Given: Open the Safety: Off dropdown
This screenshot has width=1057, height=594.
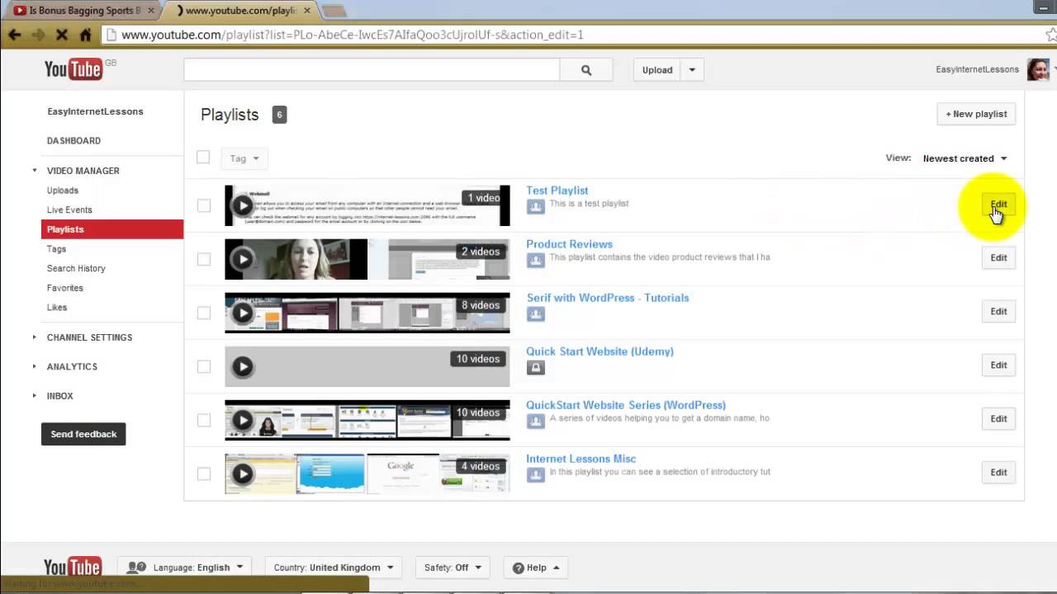Looking at the screenshot, I should coord(453,568).
